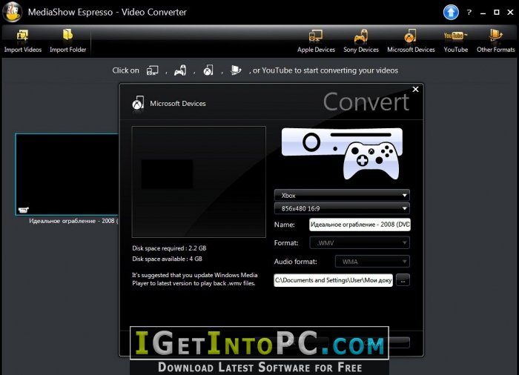Select Other Formats in the toolbar
The image size is (519, 375).
495,36
